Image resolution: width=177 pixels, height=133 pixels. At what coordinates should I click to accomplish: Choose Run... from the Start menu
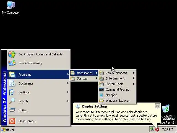coord(38,110)
